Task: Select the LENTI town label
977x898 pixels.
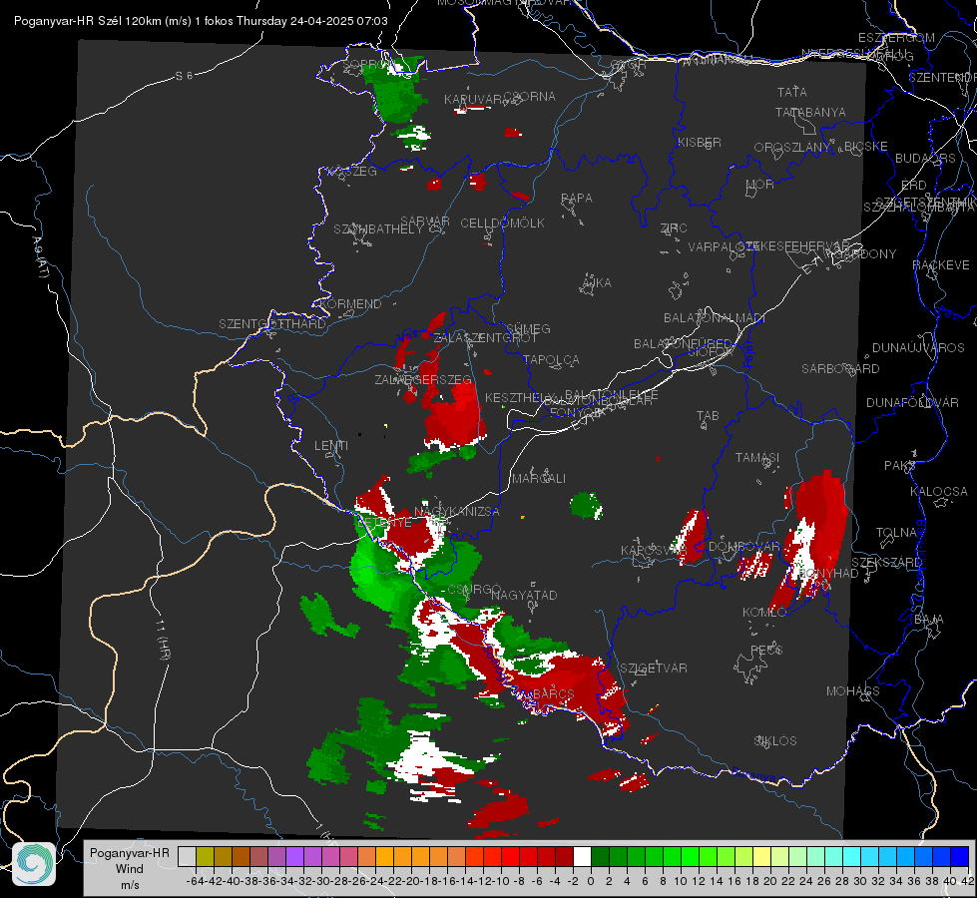Action: click(331, 446)
